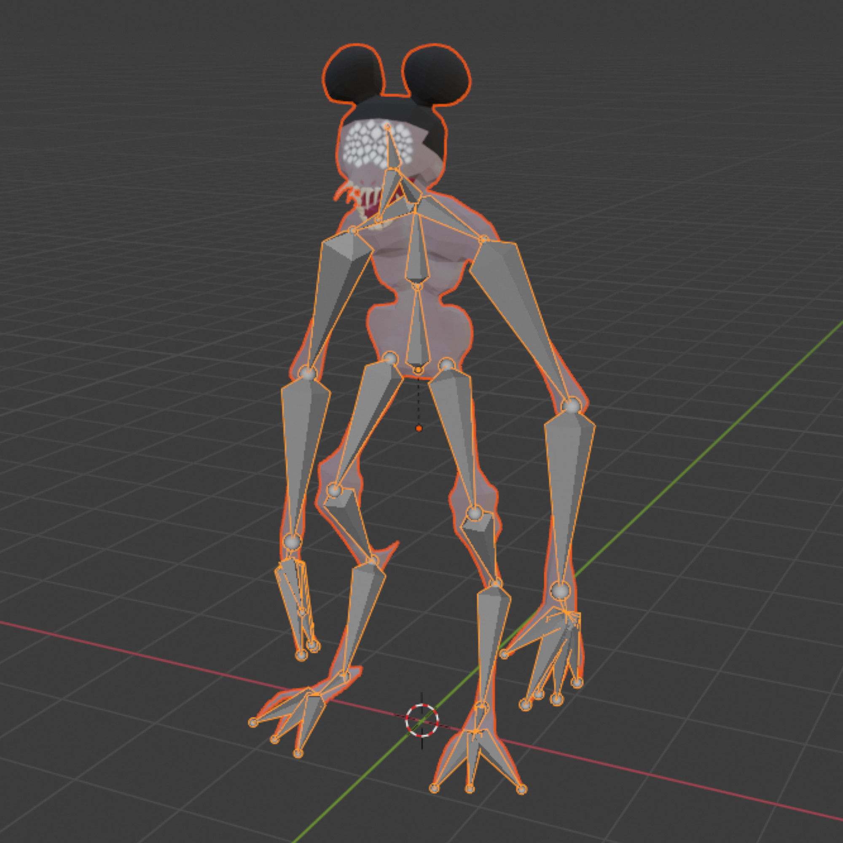Click the middle toe tip of screen-right foot
The height and width of the screenshot is (843, 843).
(x=470, y=789)
